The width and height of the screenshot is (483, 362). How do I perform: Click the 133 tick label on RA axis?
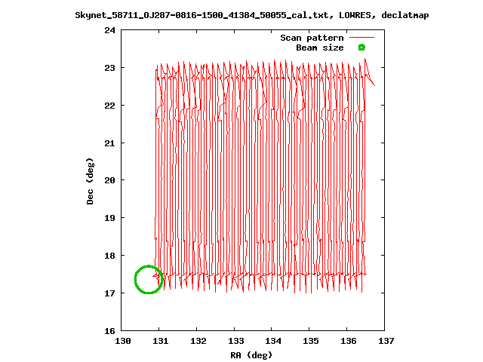(x=235, y=341)
